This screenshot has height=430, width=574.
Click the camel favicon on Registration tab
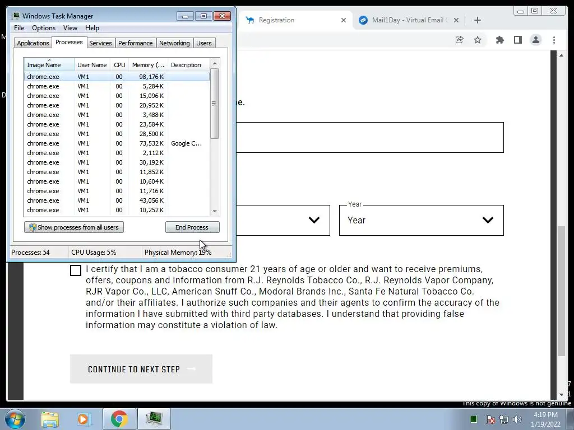point(250,20)
